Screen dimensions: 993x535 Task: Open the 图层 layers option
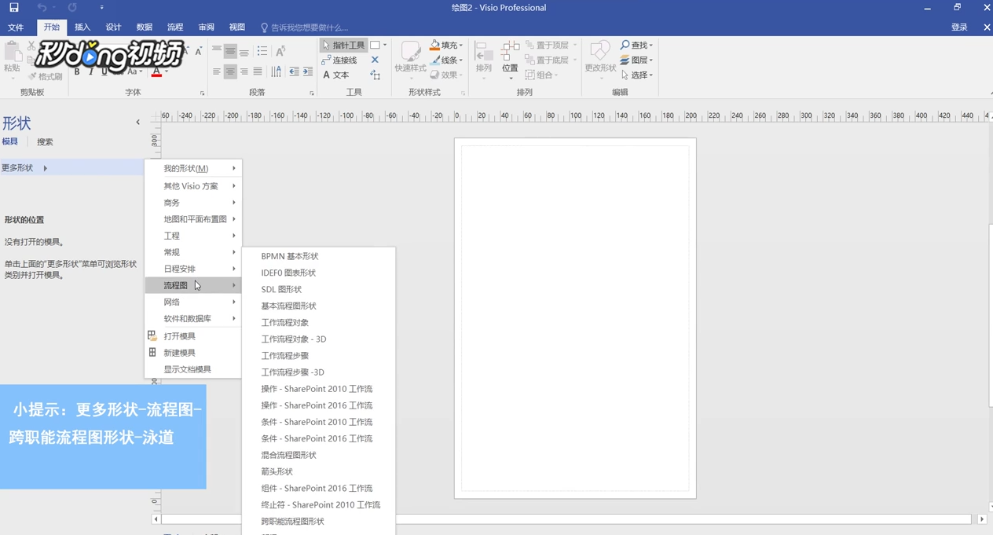coord(636,60)
